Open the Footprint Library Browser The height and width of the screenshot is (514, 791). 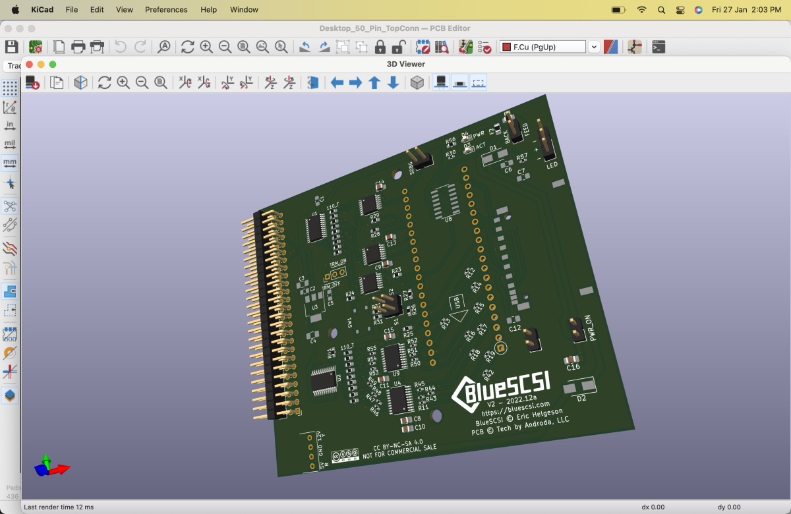point(442,47)
